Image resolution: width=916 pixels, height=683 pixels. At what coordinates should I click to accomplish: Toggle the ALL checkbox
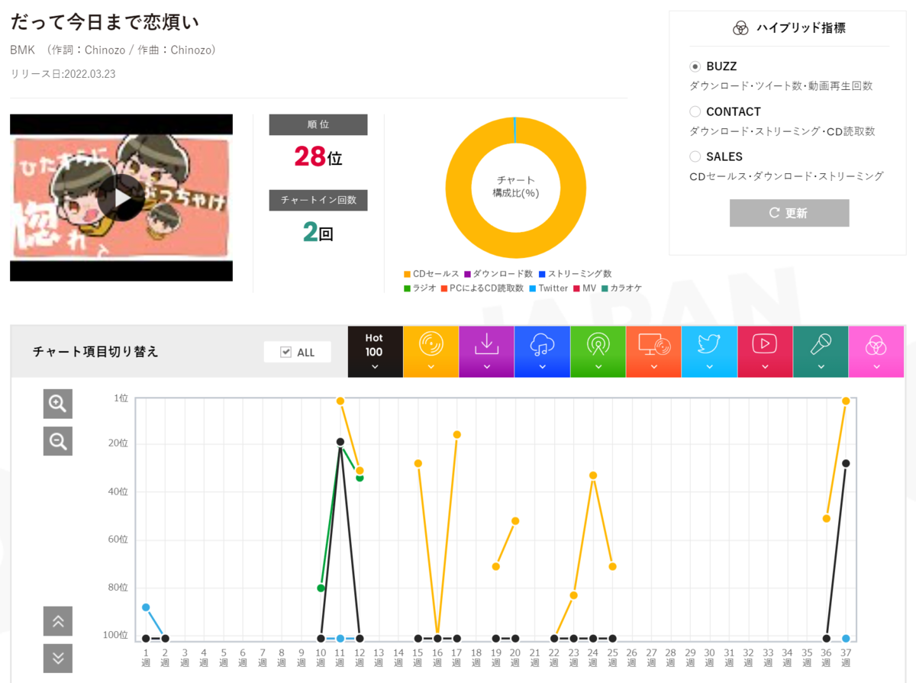(286, 352)
